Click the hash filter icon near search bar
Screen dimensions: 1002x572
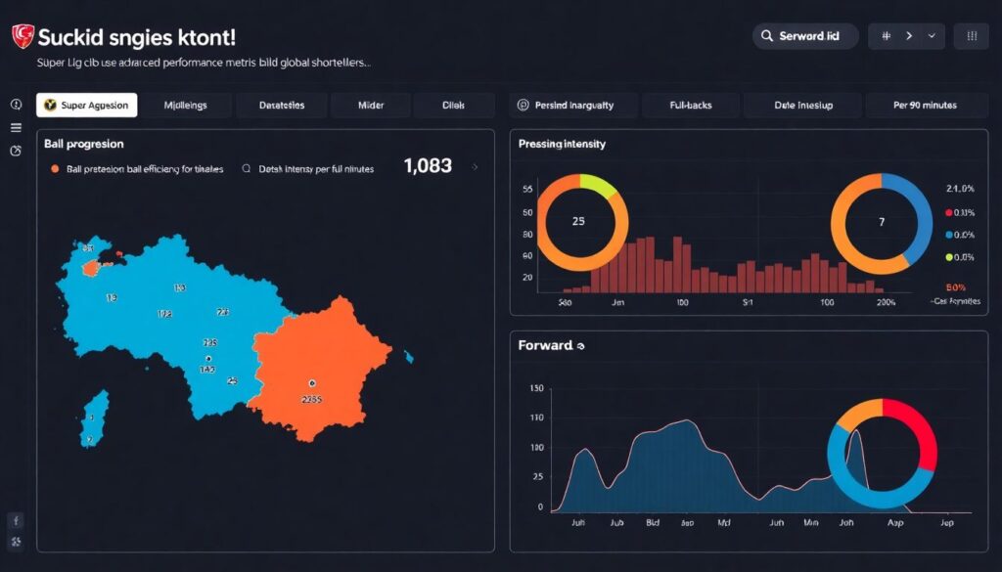click(886, 35)
